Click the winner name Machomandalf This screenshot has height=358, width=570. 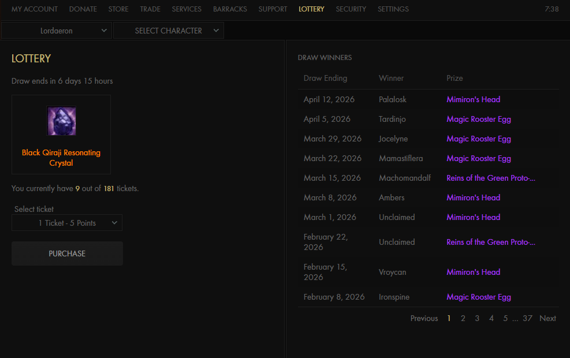tap(405, 178)
